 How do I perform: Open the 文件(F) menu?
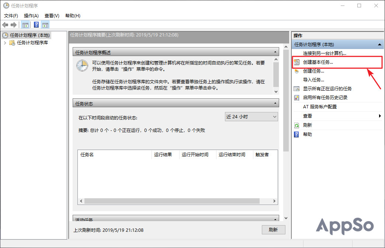11,16
